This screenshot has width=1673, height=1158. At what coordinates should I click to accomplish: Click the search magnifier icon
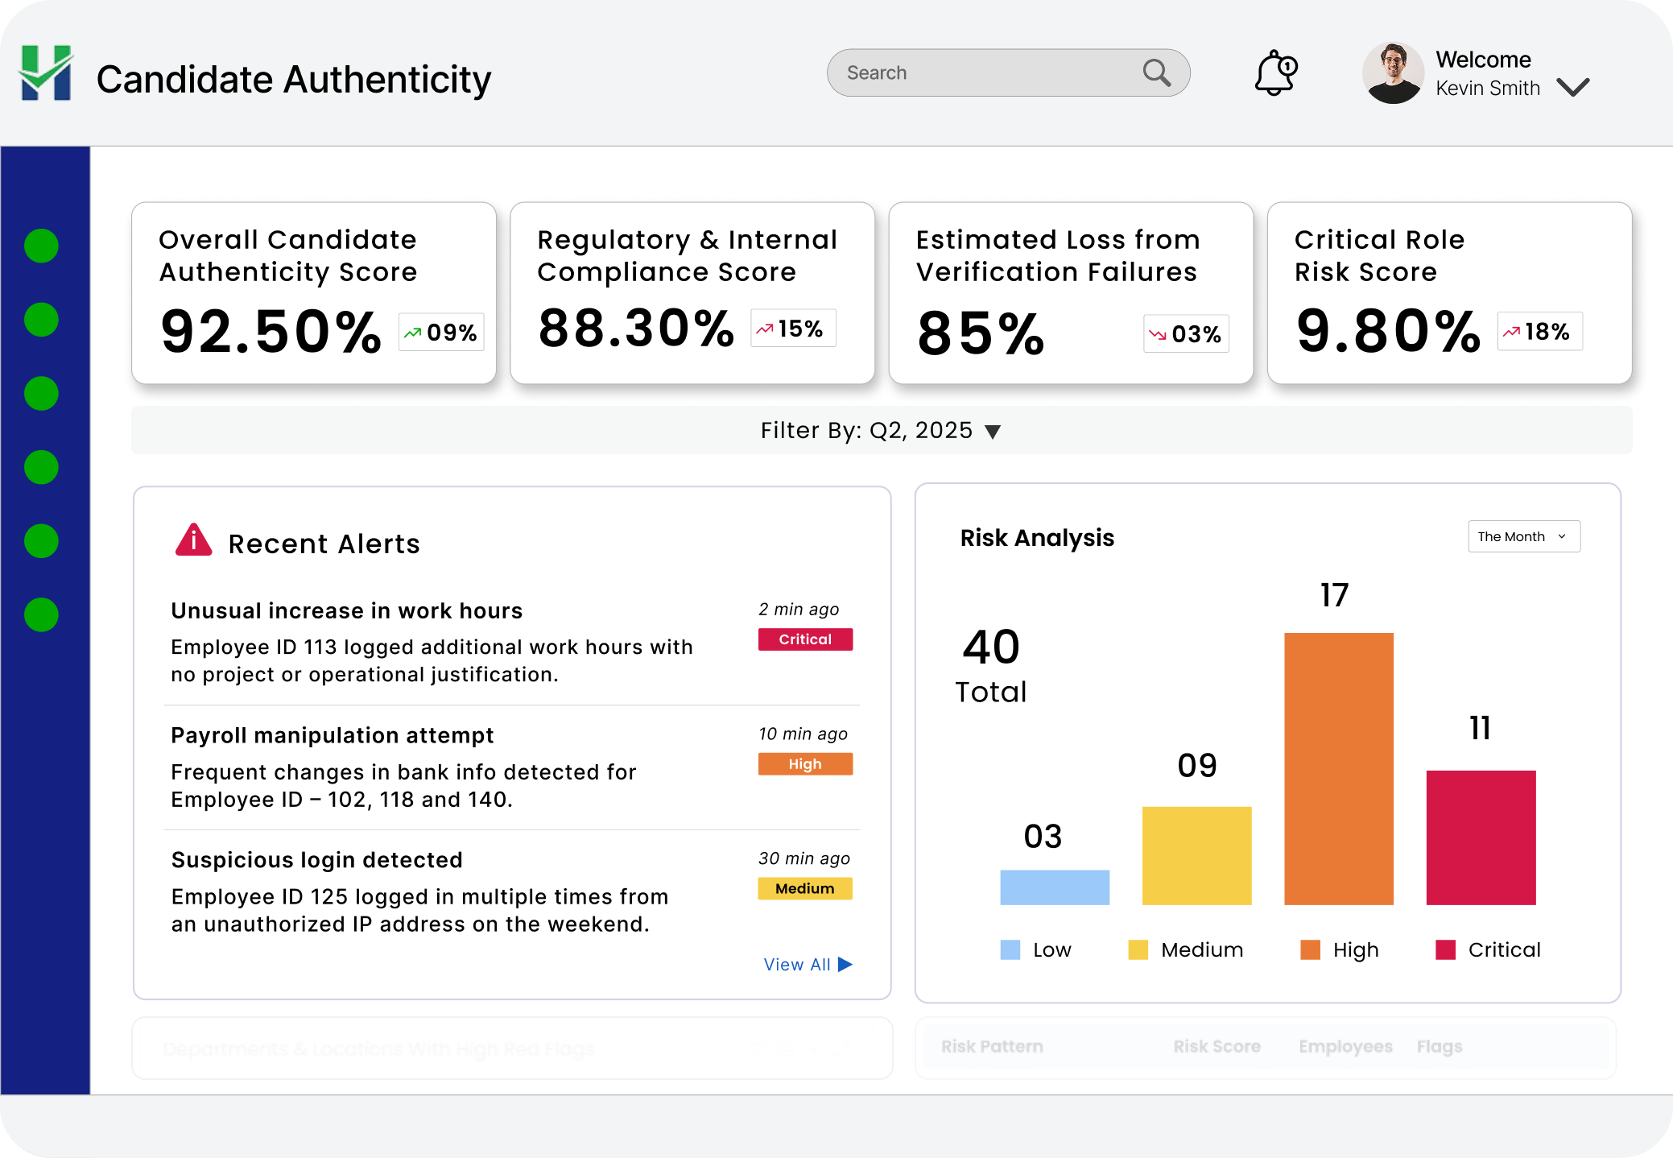1156,72
